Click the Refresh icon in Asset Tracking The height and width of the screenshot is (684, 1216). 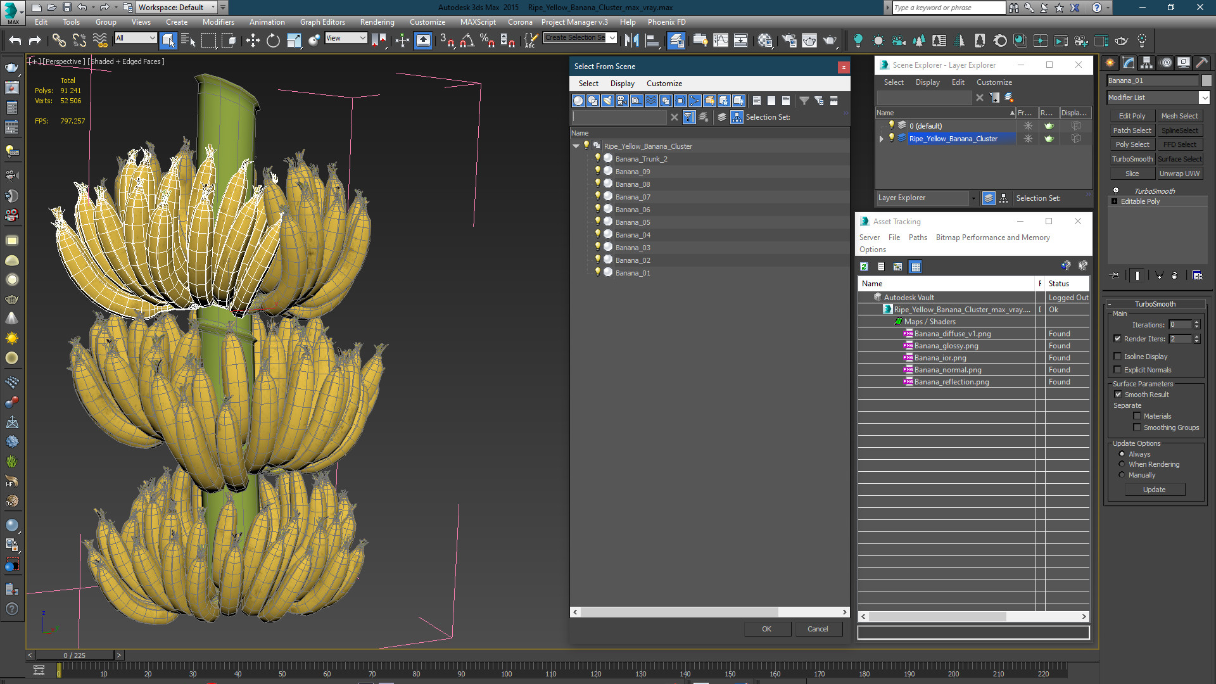tap(864, 267)
